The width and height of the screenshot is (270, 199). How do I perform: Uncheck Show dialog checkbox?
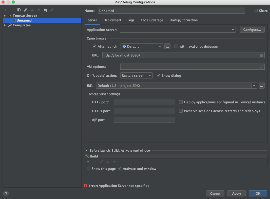[x=158, y=75]
